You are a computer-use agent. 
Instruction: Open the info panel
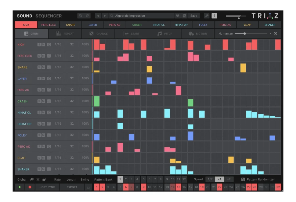coord(214,16)
